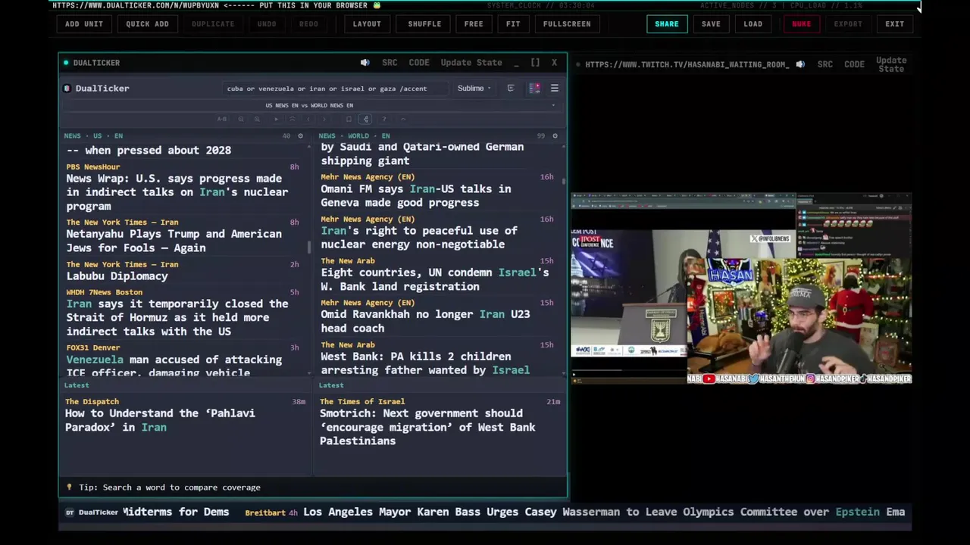The width and height of the screenshot is (970, 545).
Task: Open 'Omani FM says Iran-US talks' headline
Action: (416, 195)
